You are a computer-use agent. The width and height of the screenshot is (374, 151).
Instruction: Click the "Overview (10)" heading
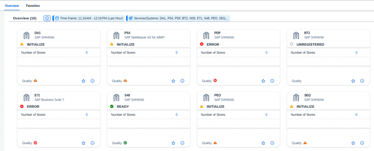[x=24, y=18]
